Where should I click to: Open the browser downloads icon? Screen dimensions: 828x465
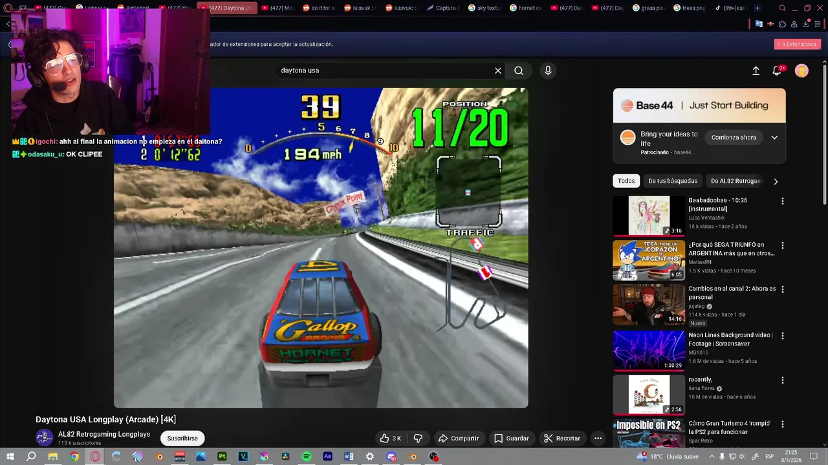pyautogui.click(x=806, y=24)
